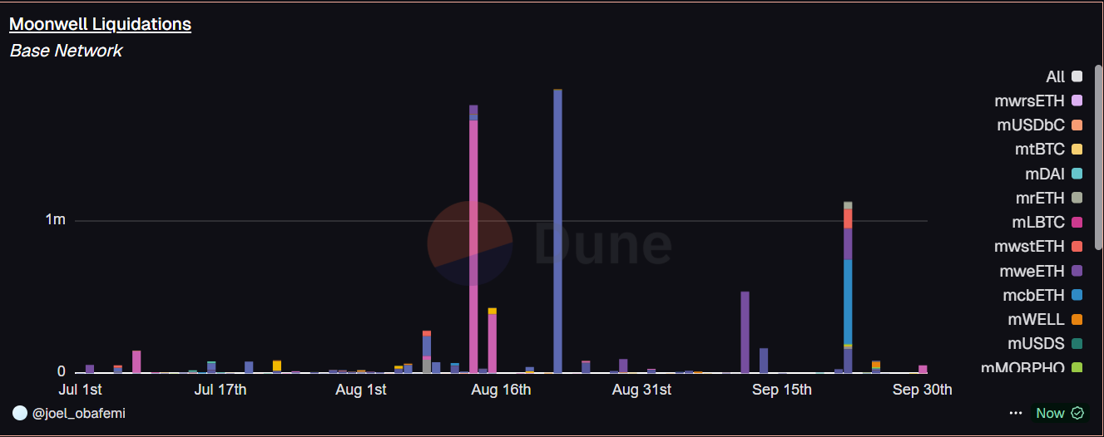Click the Sep 30th x-axis label
Screen dimensions: 1104x437
[922, 390]
